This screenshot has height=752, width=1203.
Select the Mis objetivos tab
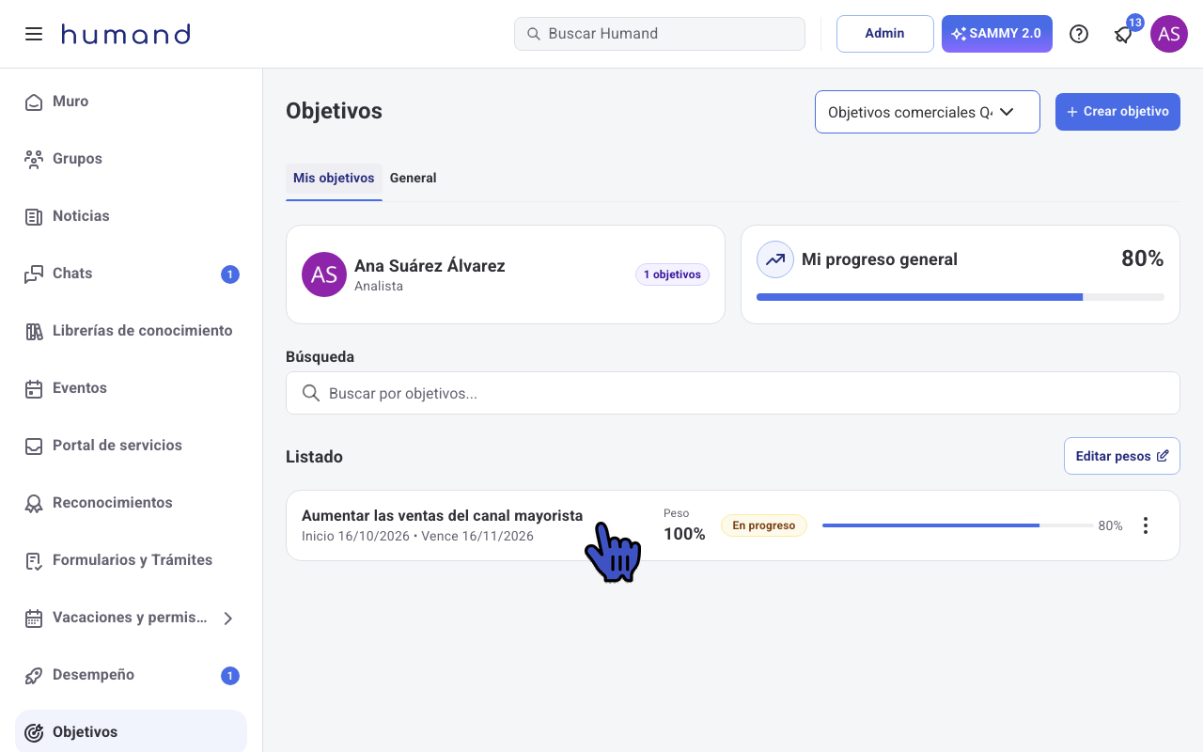(334, 178)
